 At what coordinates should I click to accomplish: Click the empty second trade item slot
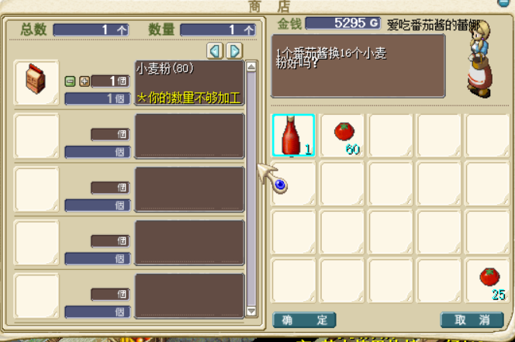[x=36, y=136]
